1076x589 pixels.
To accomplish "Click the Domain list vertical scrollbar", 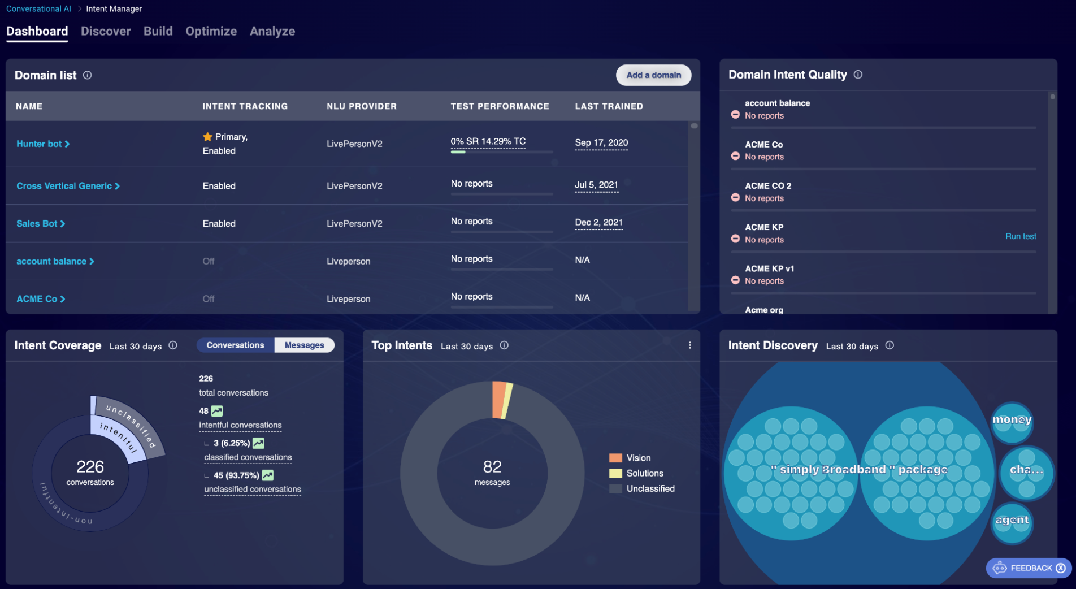I will click(x=694, y=215).
